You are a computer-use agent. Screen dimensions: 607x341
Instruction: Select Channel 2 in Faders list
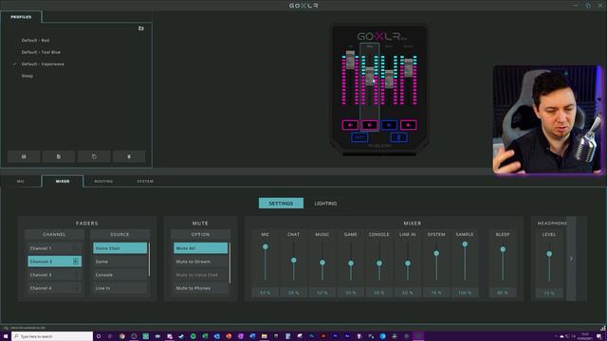(x=55, y=261)
